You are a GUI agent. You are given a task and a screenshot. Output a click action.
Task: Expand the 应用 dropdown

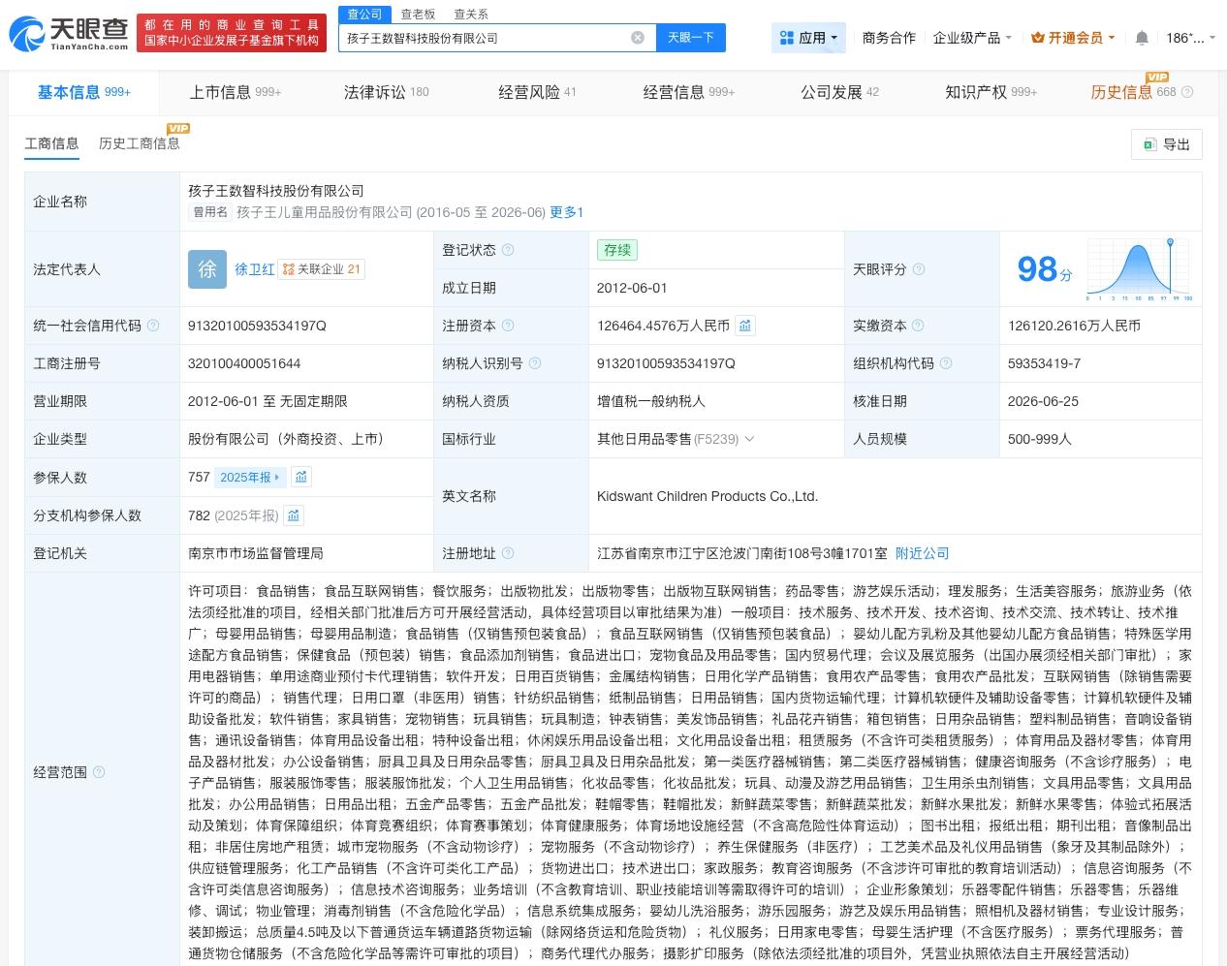pyautogui.click(x=809, y=38)
